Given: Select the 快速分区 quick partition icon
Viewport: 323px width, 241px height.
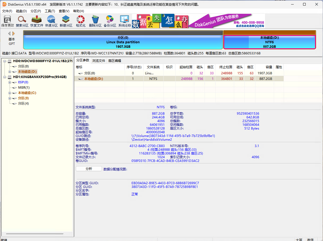Looking at the screenshot, I should [51, 21].
